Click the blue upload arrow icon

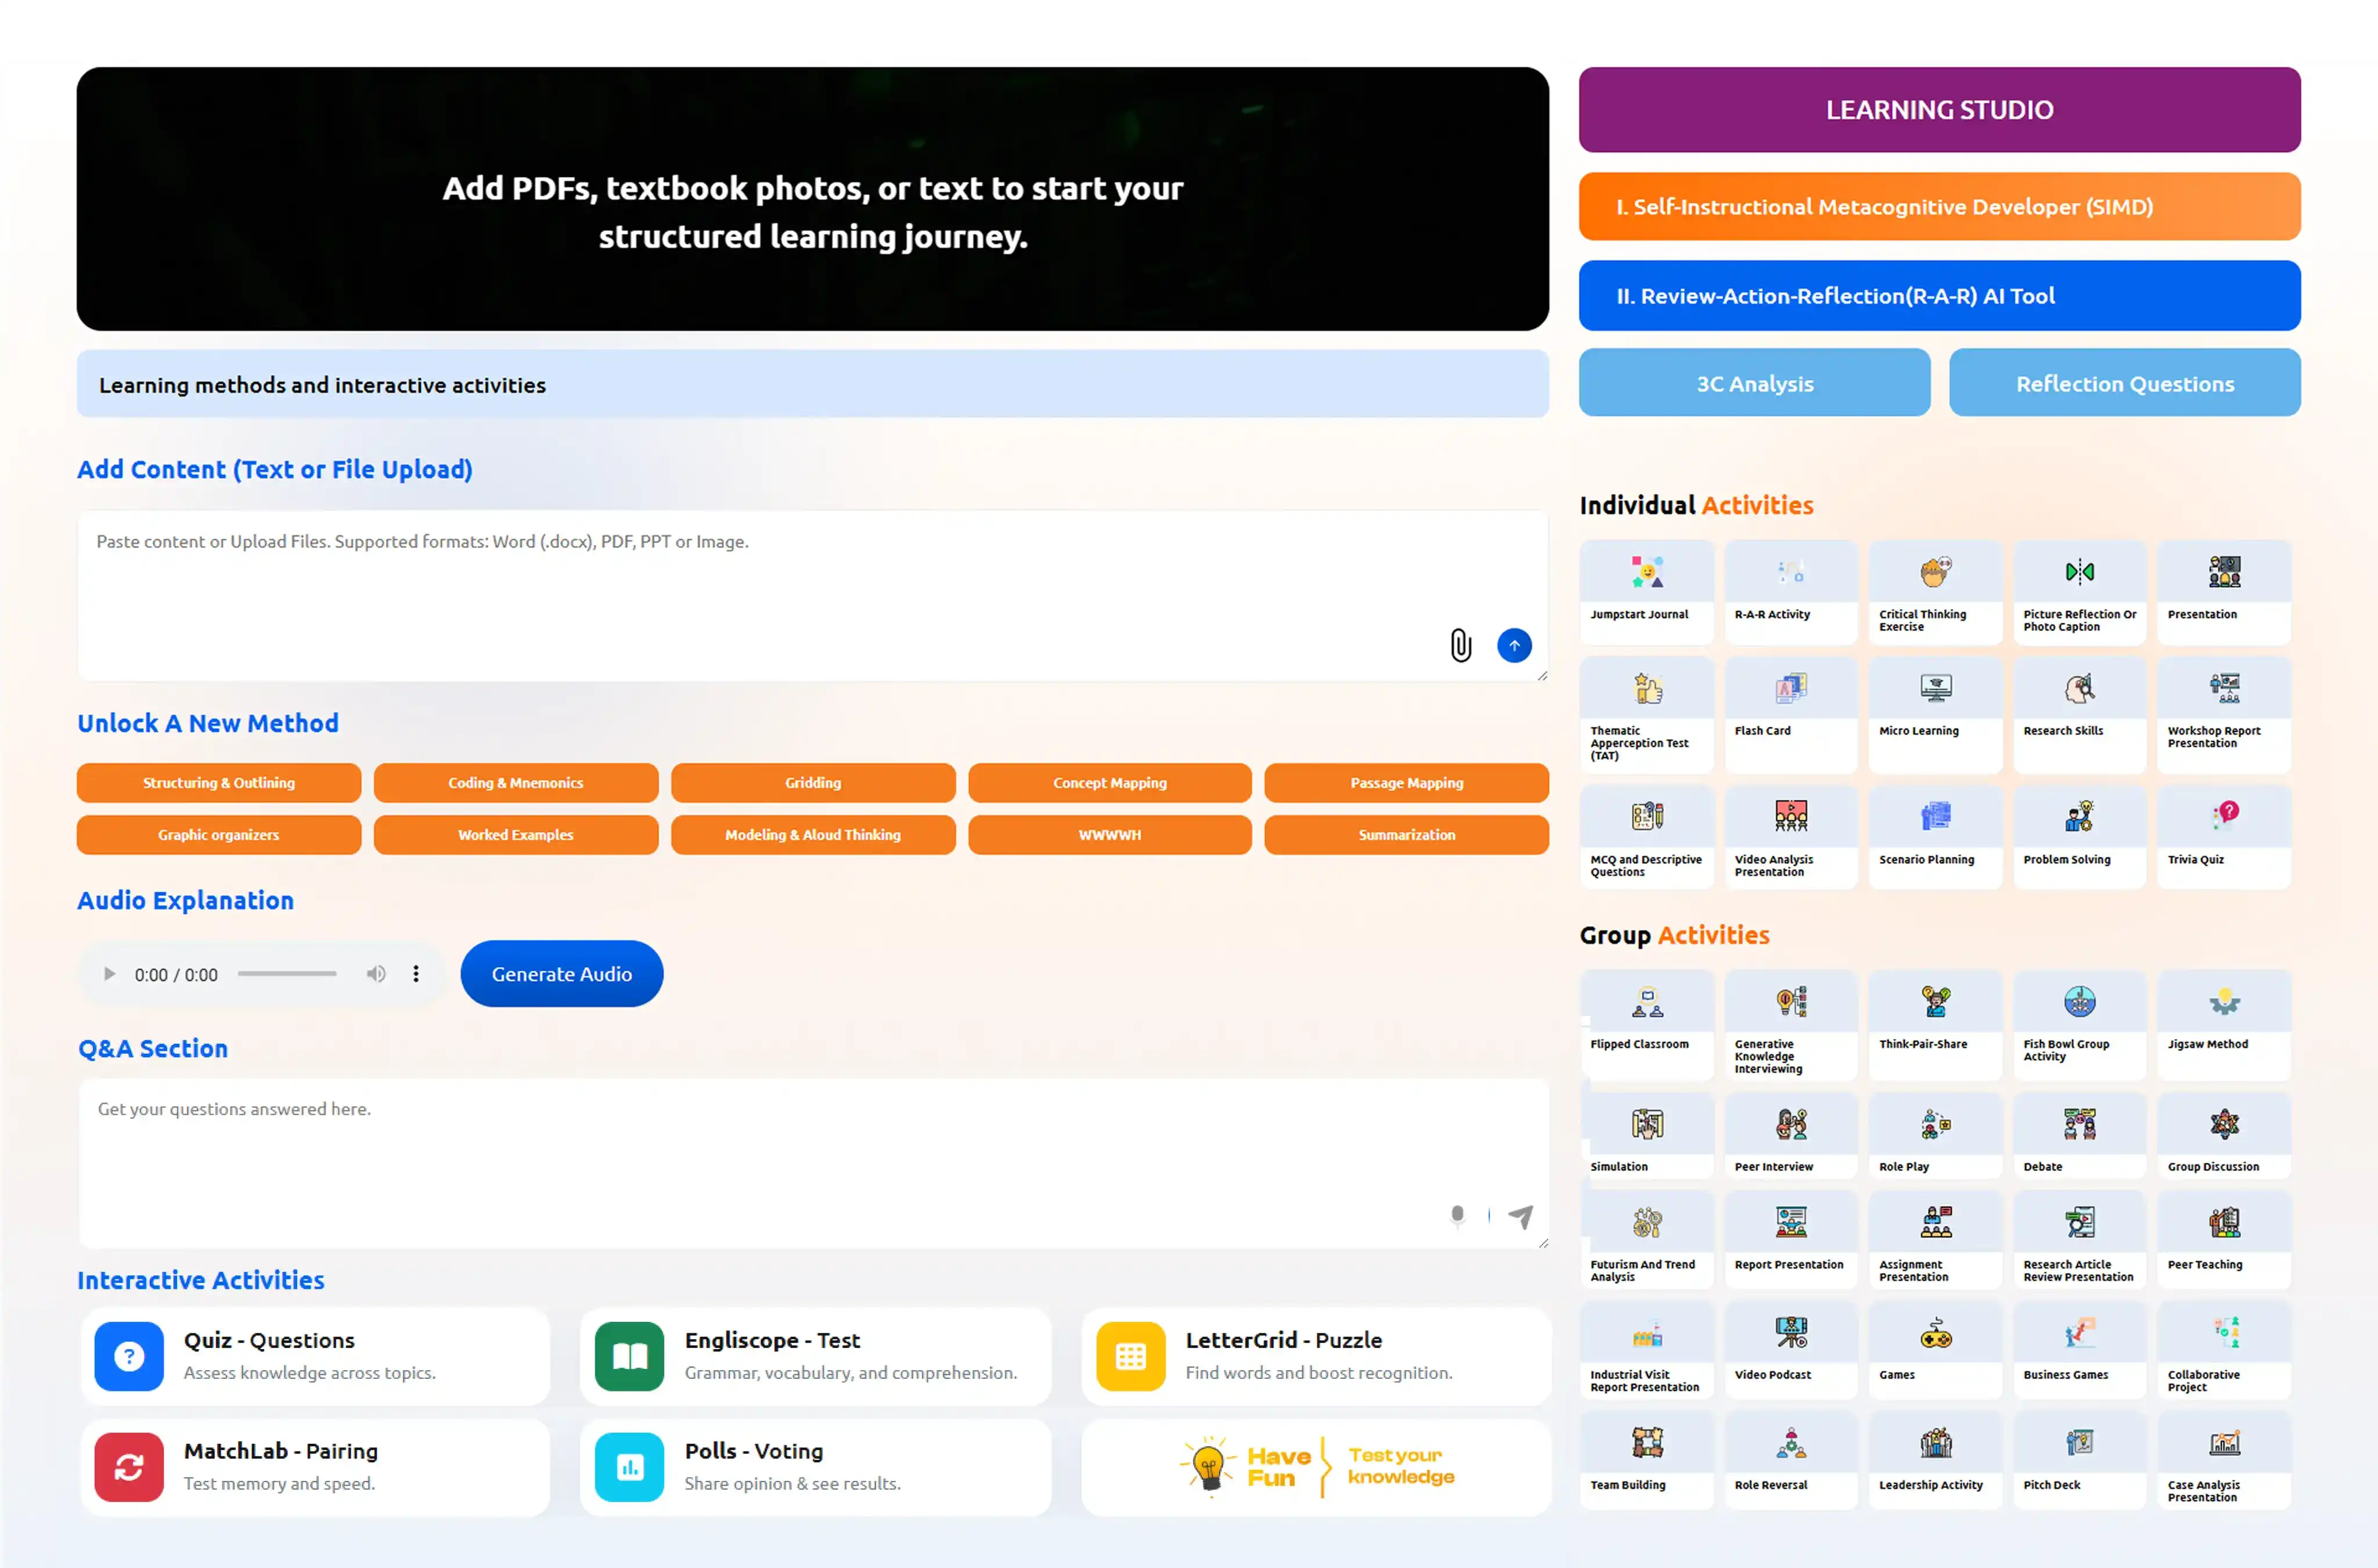[x=1513, y=646]
